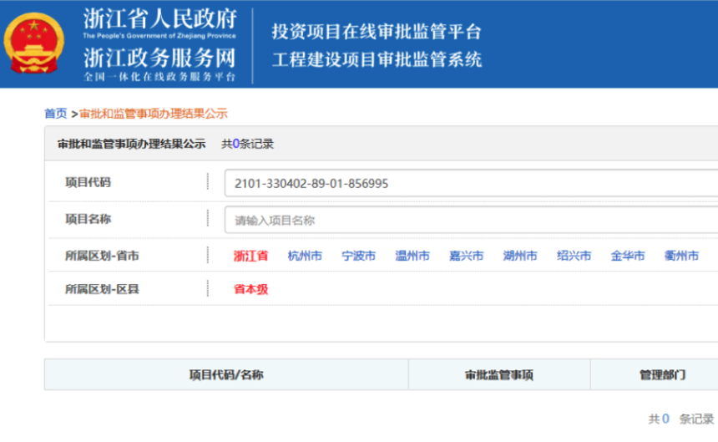Click the 管理部门 column header
This screenshot has width=718, height=442.
coord(662,375)
